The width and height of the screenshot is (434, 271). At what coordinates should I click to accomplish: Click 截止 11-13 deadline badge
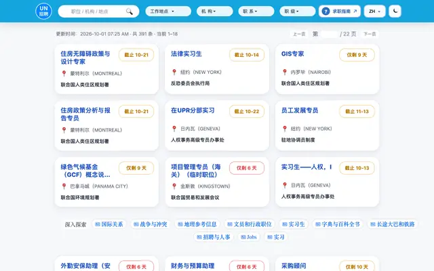(357, 111)
